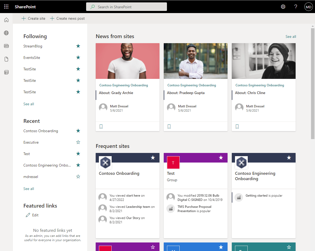This screenshot has width=315, height=251.
Task: Click the trend icon beside TMS Purchase Proposal
Action: click(x=171, y=208)
